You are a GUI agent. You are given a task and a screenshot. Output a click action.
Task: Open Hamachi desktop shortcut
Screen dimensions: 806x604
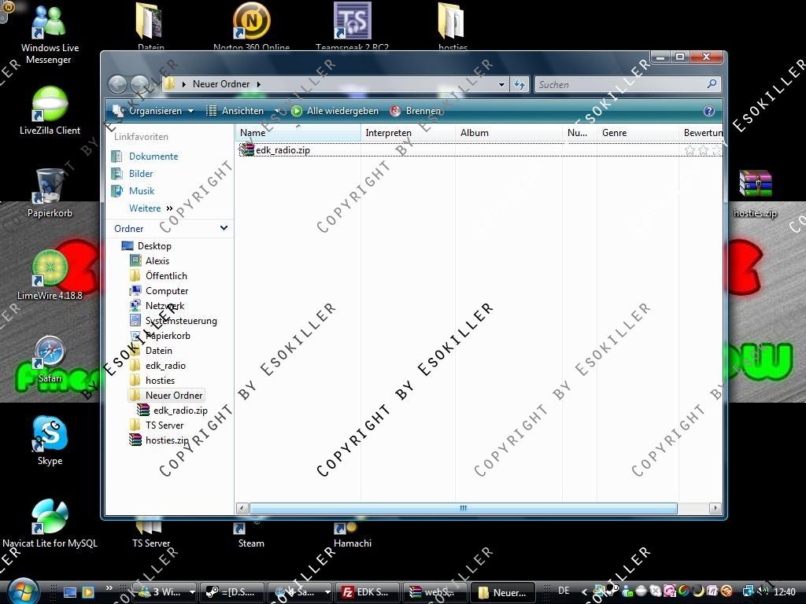pos(352,534)
